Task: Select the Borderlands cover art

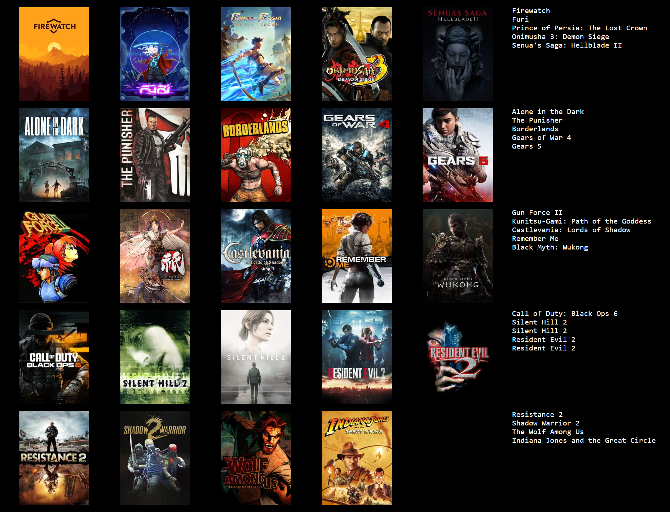Action: (x=256, y=155)
